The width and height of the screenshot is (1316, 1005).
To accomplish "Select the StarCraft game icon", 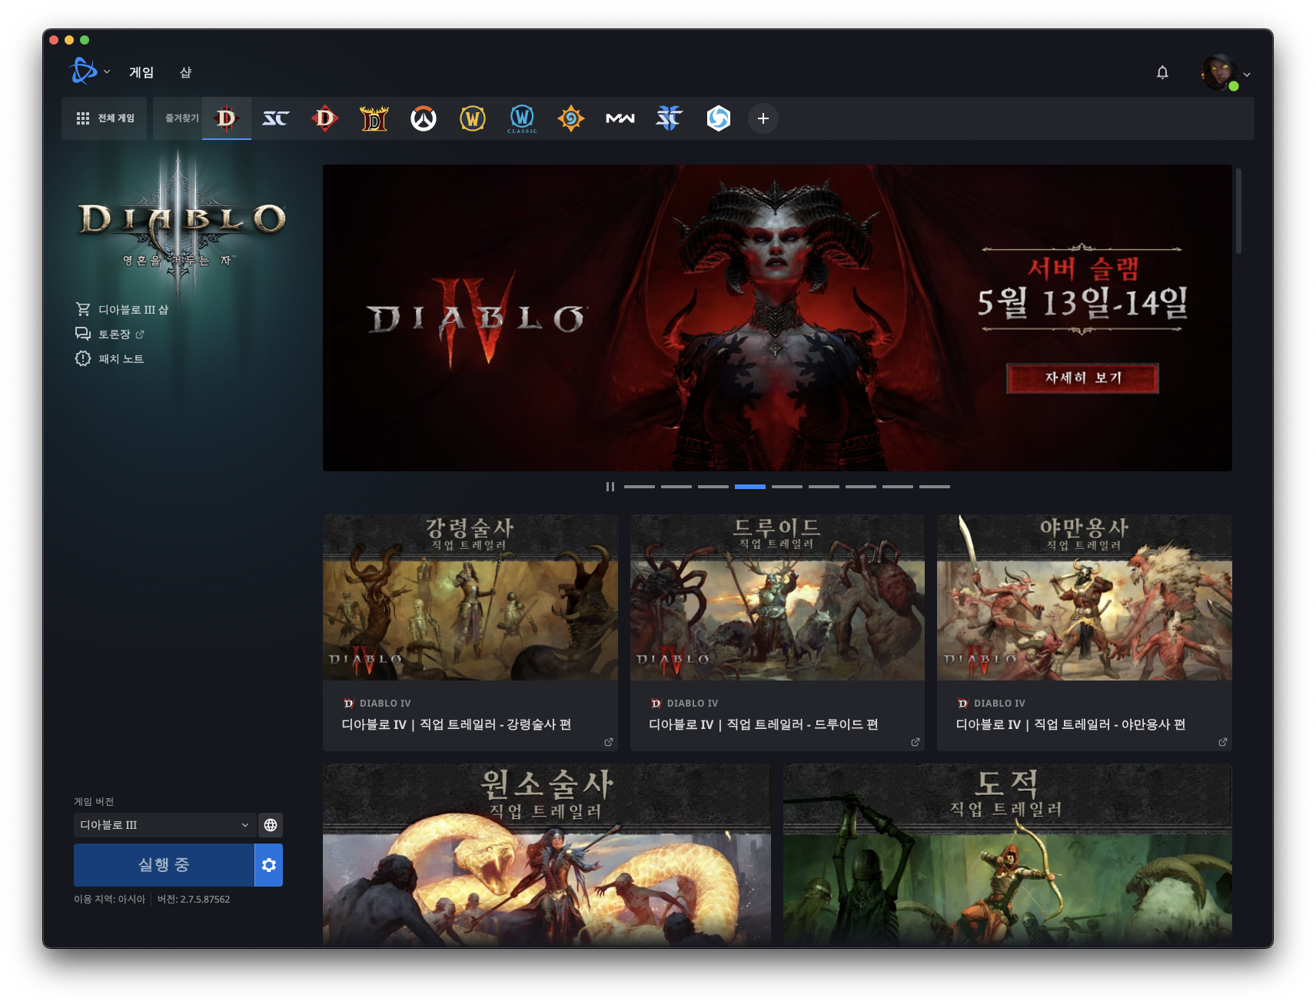I will point(276,118).
